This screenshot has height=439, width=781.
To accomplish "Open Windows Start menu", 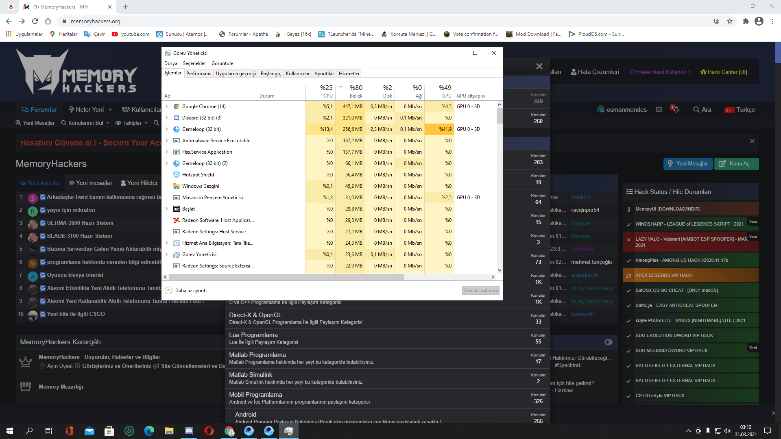I will point(10,431).
